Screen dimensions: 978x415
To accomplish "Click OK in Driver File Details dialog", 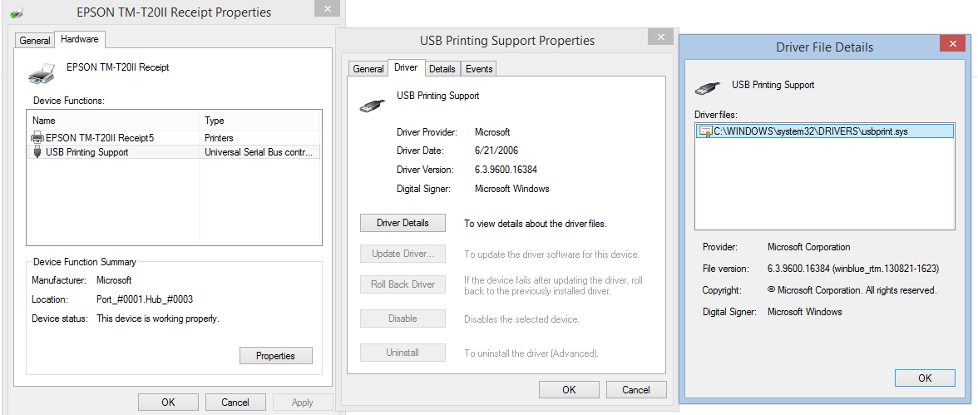I will (x=925, y=378).
